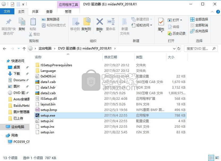
Task: Sort by the 类型 column header
Action: click(139, 57)
